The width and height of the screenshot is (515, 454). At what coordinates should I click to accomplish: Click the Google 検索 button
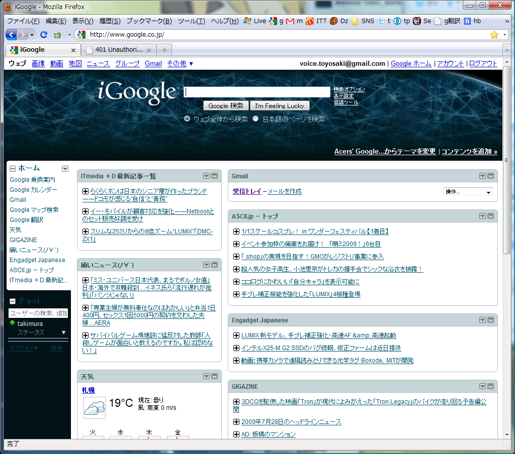226,106
